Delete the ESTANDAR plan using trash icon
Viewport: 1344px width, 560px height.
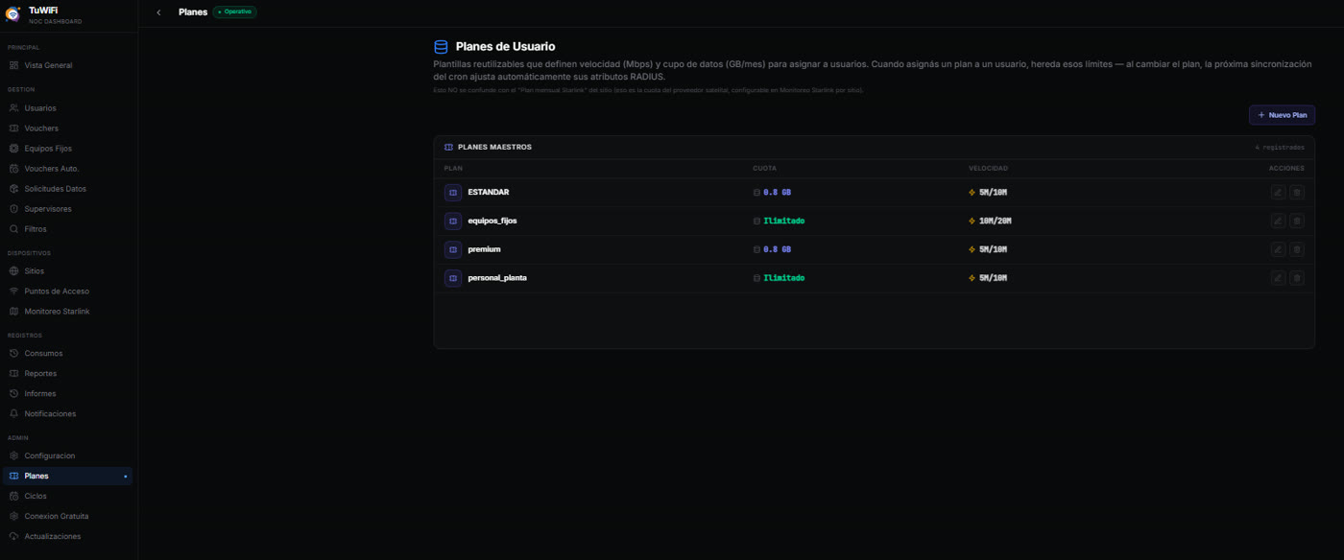coord(1297,192)
